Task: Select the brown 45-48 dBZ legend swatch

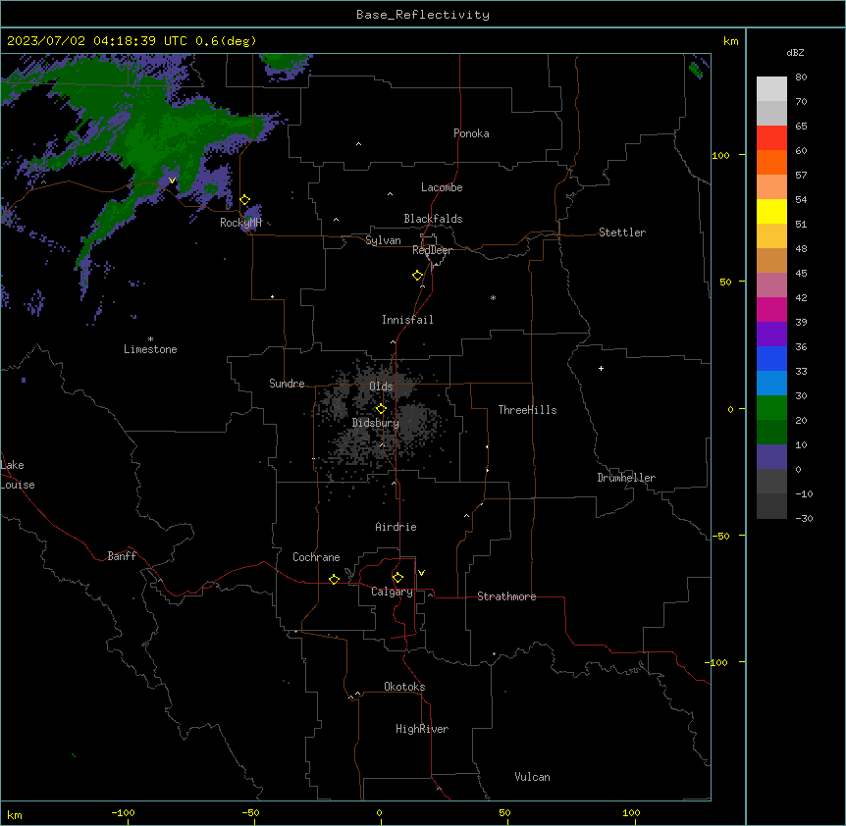Action: 771,260
